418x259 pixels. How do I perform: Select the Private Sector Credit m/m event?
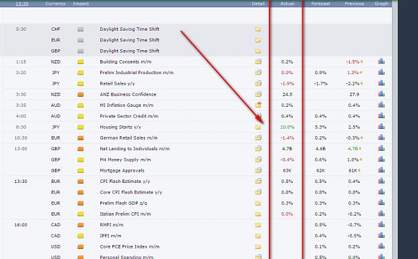129,116
